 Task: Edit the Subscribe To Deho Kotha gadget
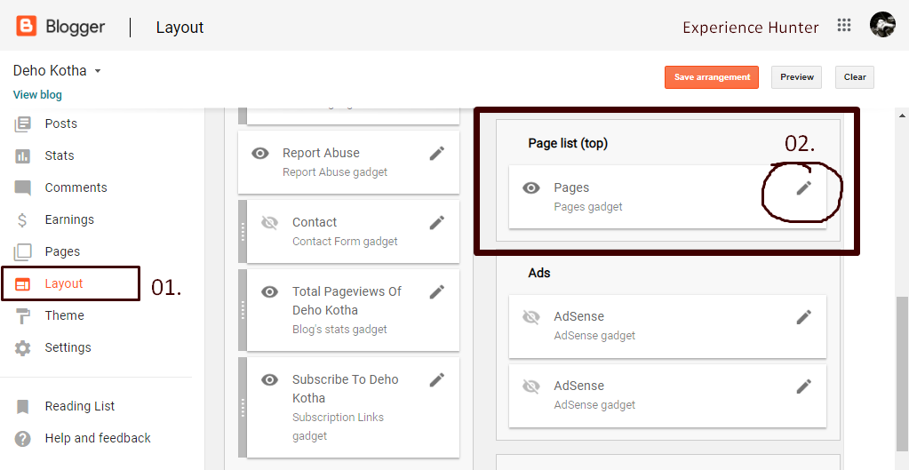pyautogui.click(x=436, y=379)
